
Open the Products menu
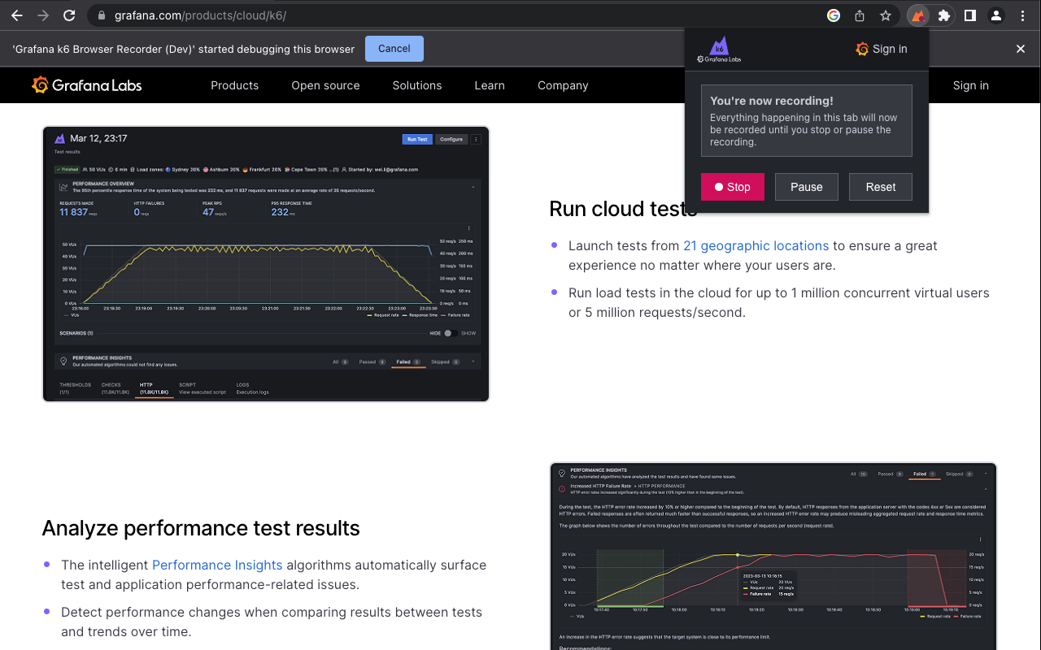(234, 85)
